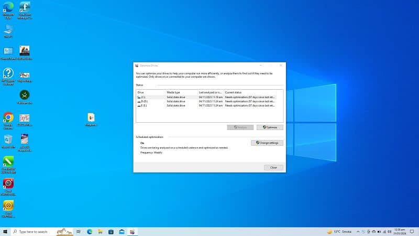Open the Windows Start menu
419x236 pixels.
[5, 231]
